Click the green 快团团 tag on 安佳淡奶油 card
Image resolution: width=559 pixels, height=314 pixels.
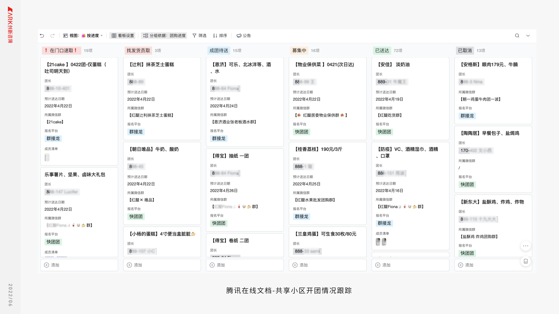point(384,132)
